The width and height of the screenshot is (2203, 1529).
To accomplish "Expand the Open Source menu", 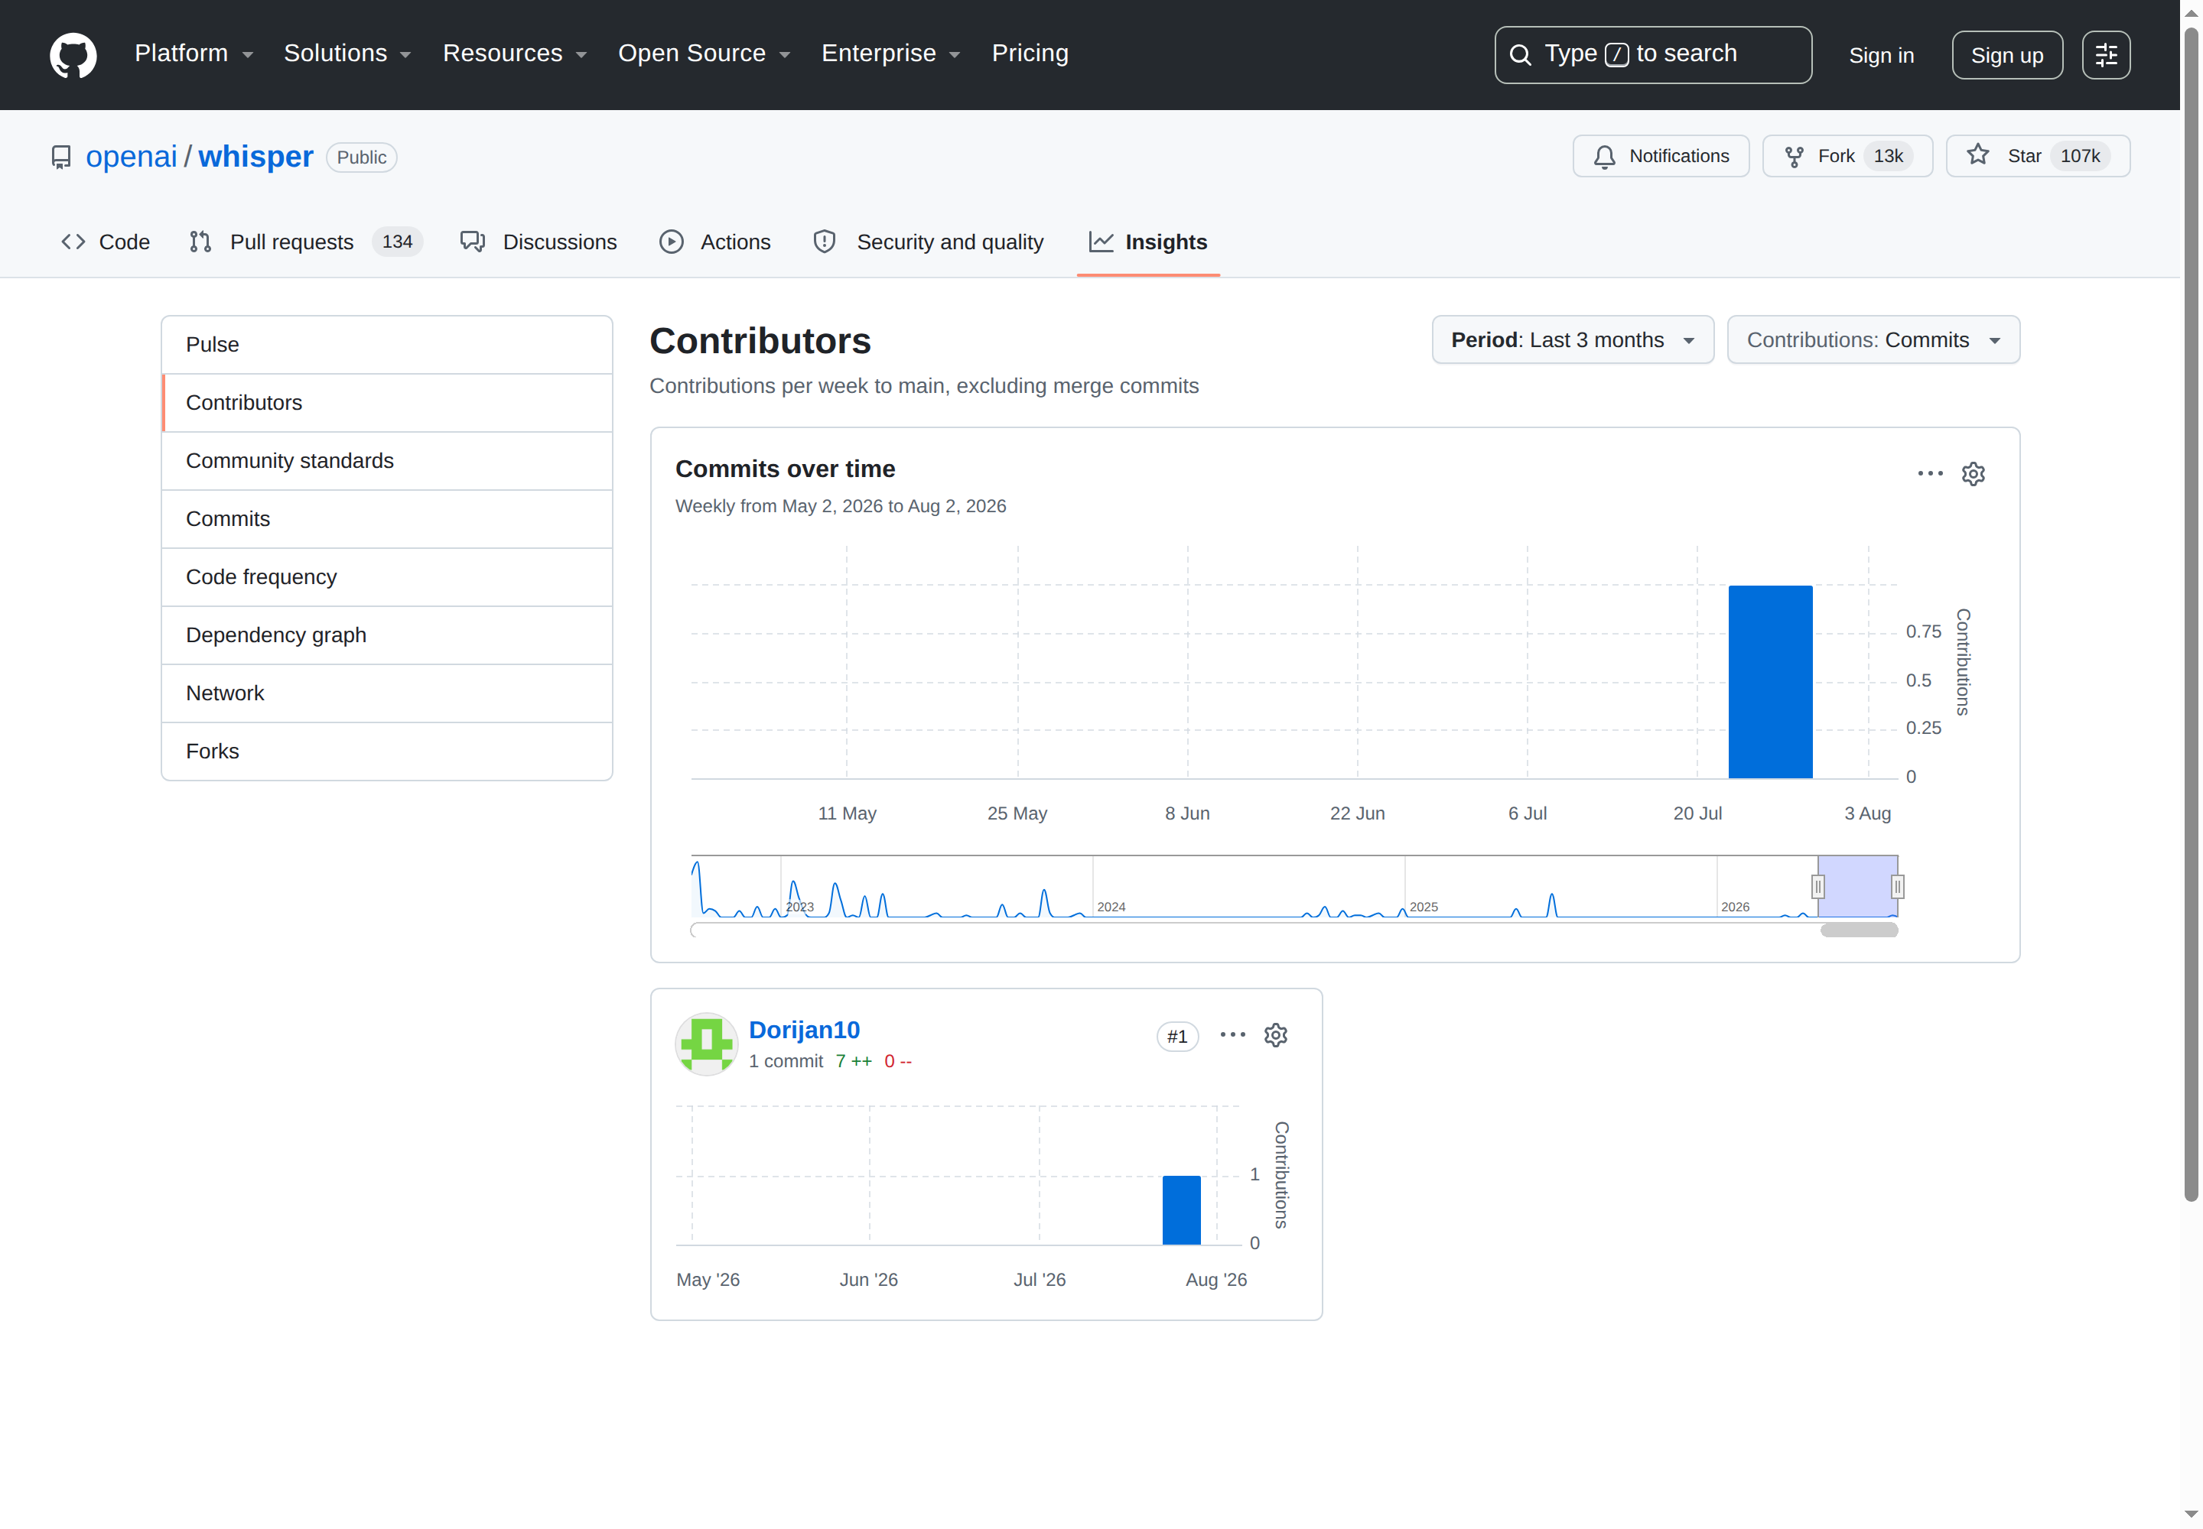I will pyautogui.click(x=704, y=54).
